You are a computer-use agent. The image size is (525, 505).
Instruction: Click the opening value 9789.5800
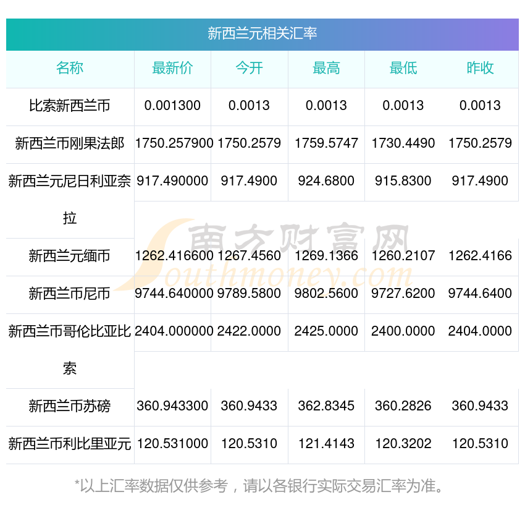tap(250, 294)
